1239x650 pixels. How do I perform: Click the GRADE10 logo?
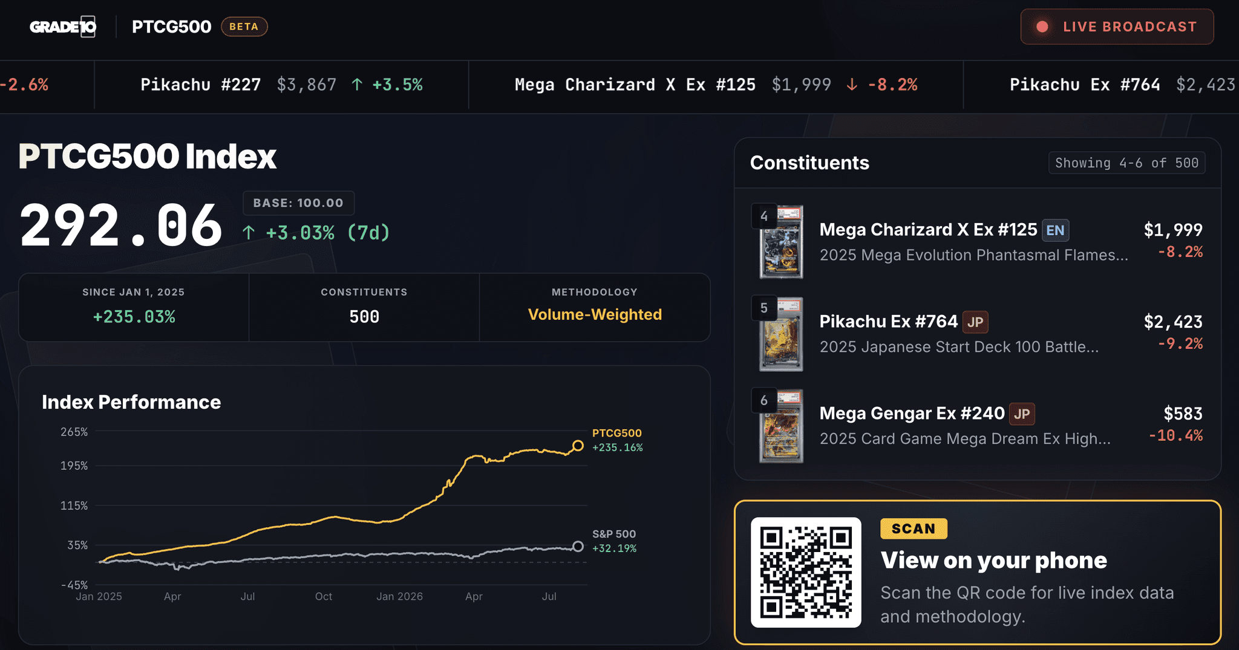(x=63, y=27)
